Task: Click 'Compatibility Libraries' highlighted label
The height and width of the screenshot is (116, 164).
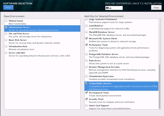Action: pos(100,84)
